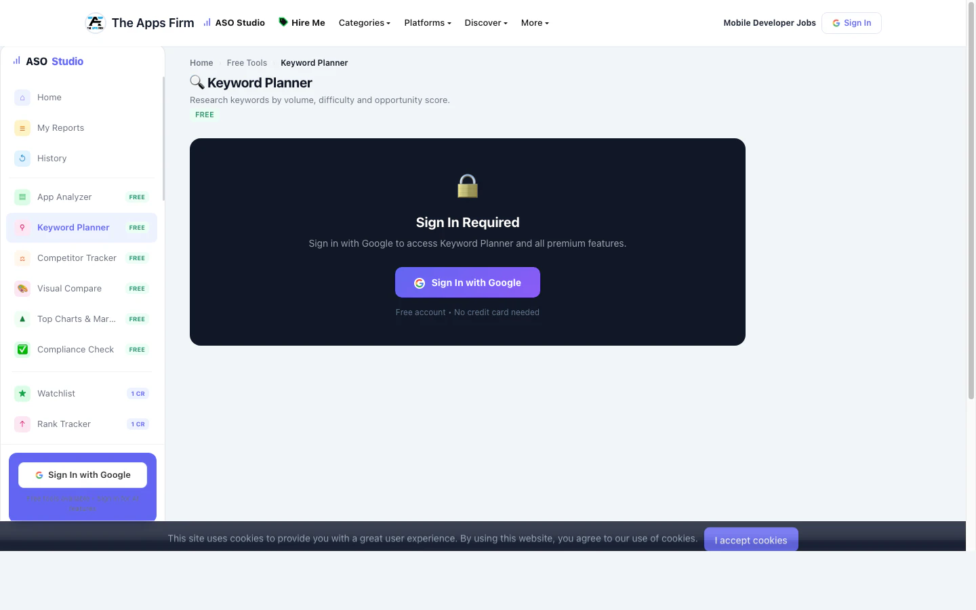Click the ASO Studio bar-chart icon in navbar
Image resolution: width=976 pixels, height=610 pixels.
coord(207,22)
